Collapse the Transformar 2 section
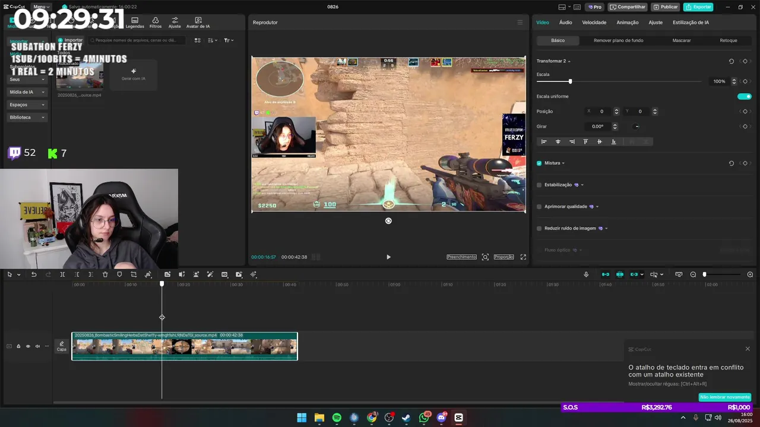Viewport: 760px width, 427px height. (x=569, y=61)
